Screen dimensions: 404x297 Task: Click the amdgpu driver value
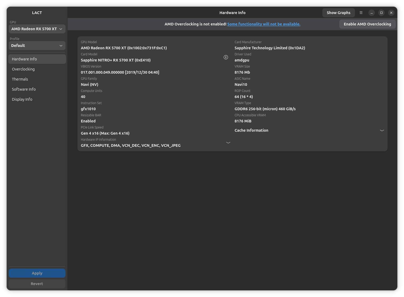(242, 60)
